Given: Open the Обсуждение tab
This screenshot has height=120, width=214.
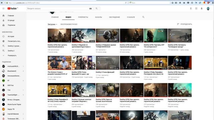Looking at the screenshot, I should [114, 17].
